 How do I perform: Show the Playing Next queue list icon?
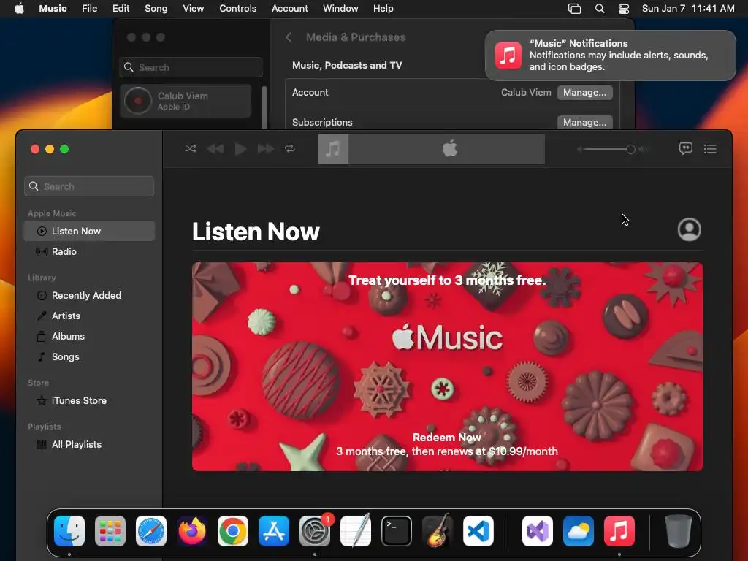click(710, 149)
